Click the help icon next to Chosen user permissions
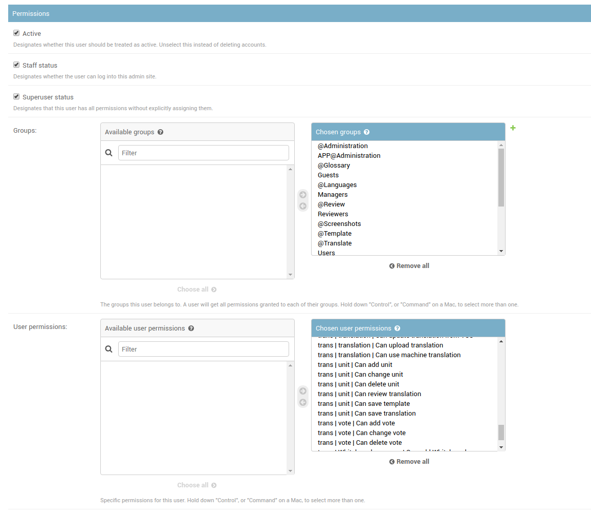This screenshot has height=514, width=591. tap(398, 328)
